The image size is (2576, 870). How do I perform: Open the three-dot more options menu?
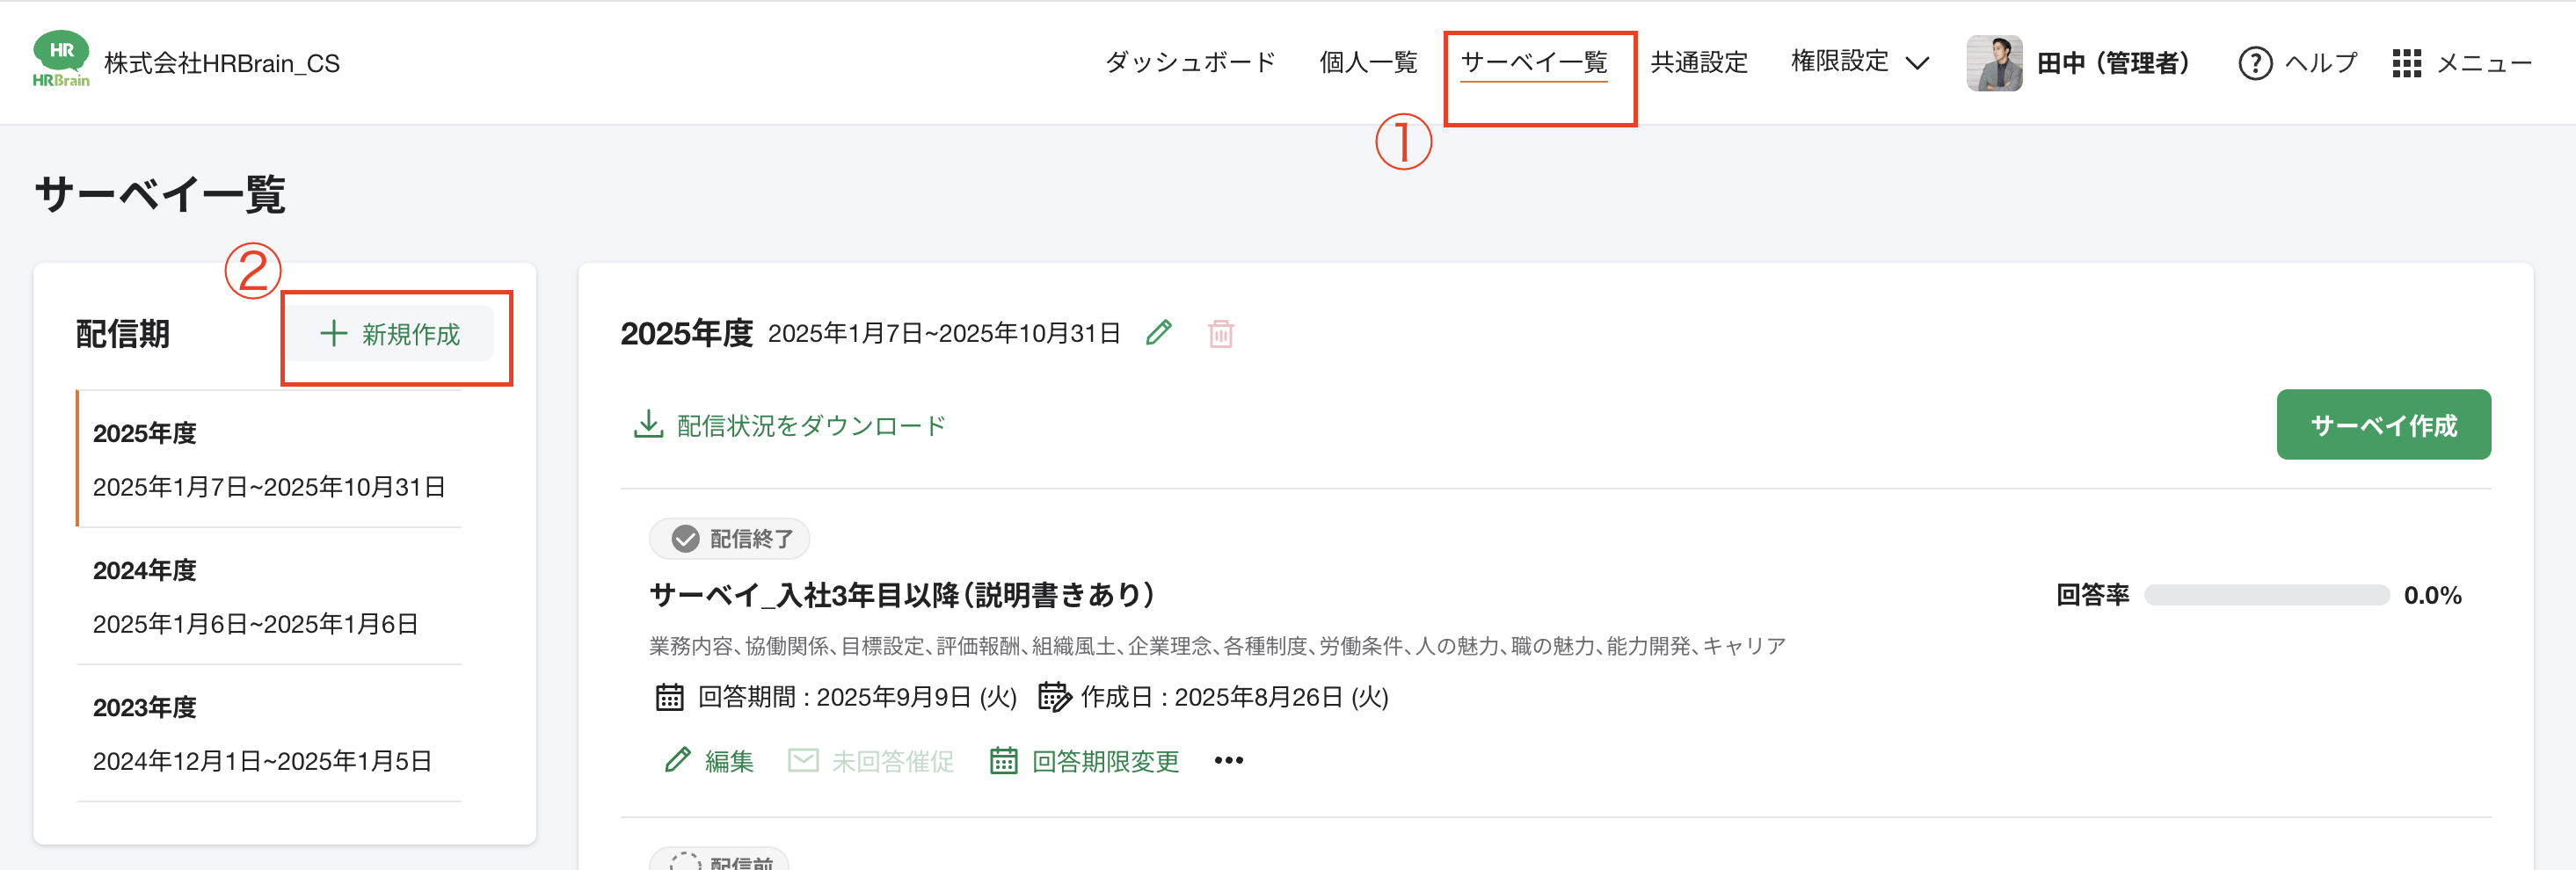[x=1228, y=760]
